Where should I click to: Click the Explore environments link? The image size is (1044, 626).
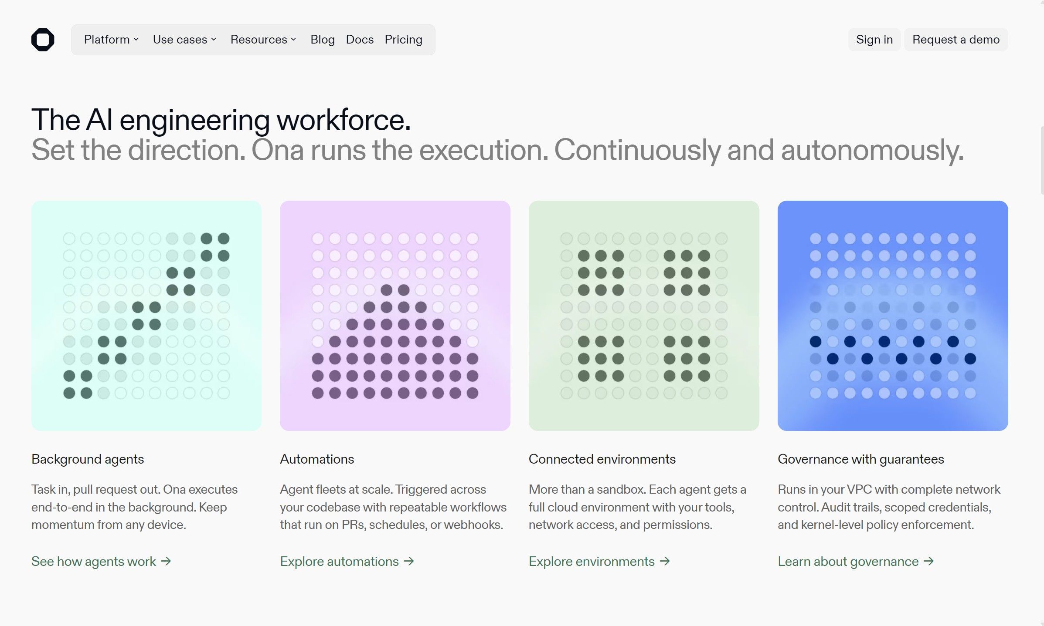coord(599,562)
